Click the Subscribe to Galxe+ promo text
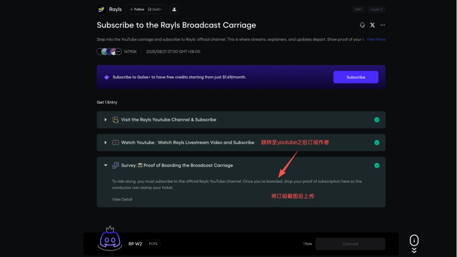Viewport: 457px width, 257px height. 179,77
